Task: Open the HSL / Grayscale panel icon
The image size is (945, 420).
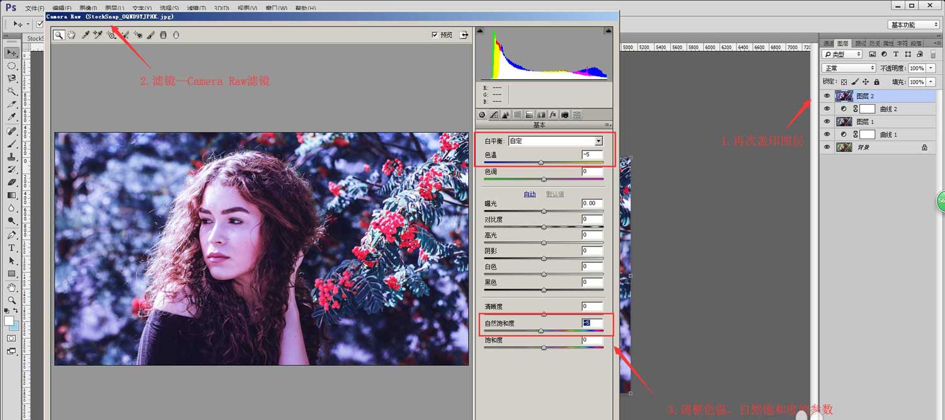Action: (517, 115)
